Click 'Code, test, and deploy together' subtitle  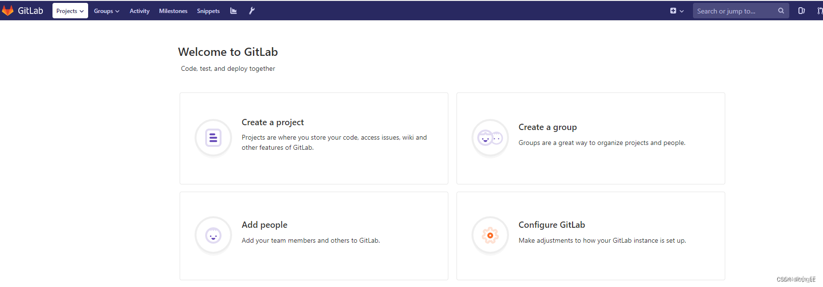(228, 69)
